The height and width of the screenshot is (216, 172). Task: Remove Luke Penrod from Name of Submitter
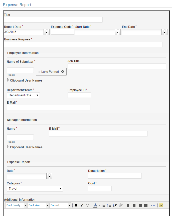click(63, 71)
